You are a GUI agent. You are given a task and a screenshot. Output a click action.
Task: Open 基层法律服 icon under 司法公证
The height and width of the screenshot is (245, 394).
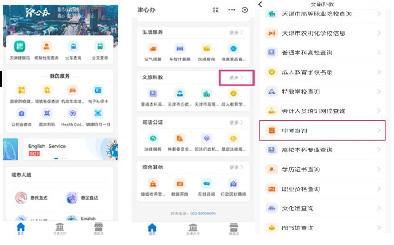tap(233, 138)
